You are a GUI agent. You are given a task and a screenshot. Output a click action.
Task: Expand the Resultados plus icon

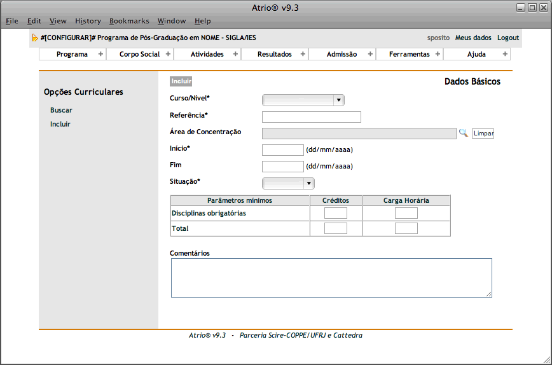coord(303,54)
